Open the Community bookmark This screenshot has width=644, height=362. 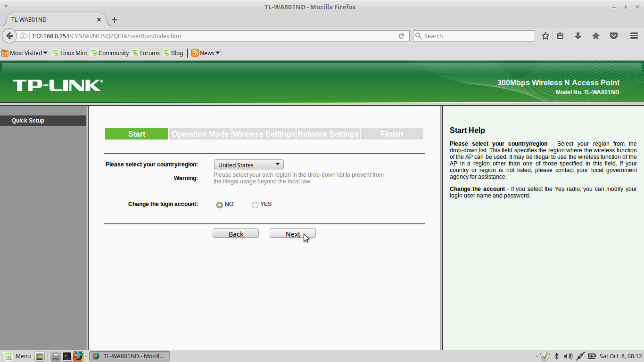(x=110, y=53)
